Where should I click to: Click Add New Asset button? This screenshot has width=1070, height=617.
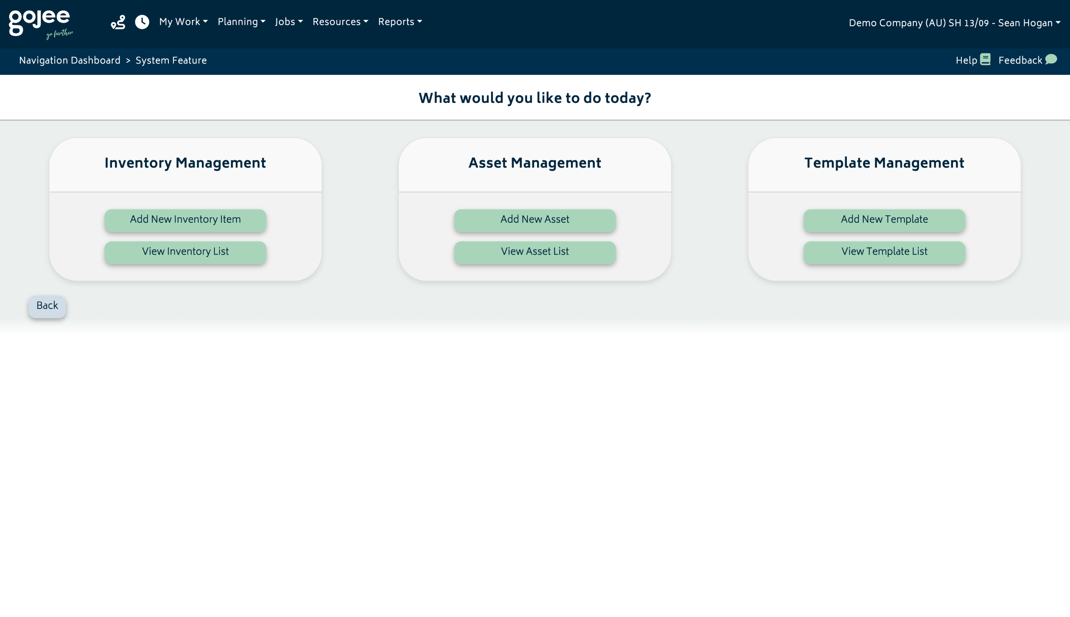535,219
